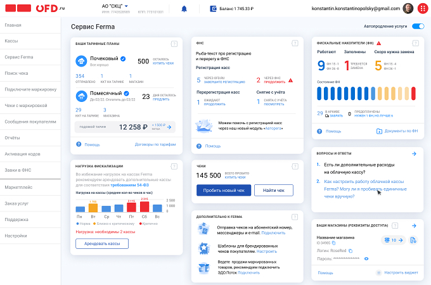Copy the shop login RoseRed
431x285 pixels.
(351, 251)
